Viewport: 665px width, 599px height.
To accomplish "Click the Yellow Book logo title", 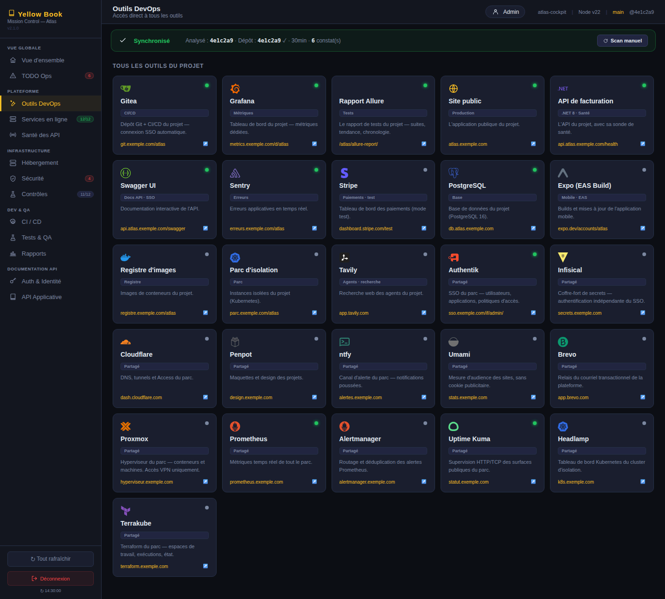I will [x=36, y=14].
